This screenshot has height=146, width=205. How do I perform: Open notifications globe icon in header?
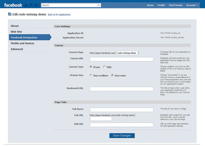point(36,5)
